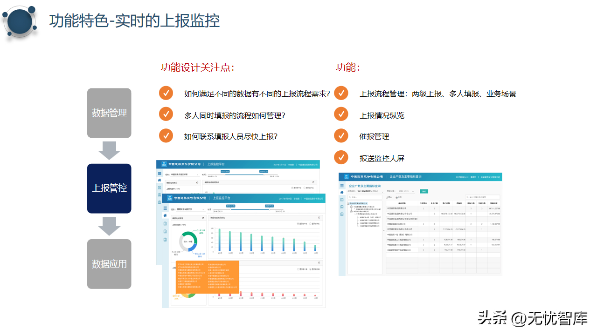Viewport: 597px width, 335px height.
Task: Collapse second child node in company tree
Action: point(351,212)
